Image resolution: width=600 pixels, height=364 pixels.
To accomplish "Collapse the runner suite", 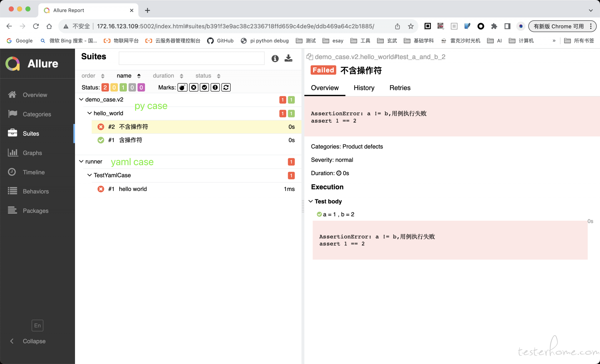I will tap(81, 161).
